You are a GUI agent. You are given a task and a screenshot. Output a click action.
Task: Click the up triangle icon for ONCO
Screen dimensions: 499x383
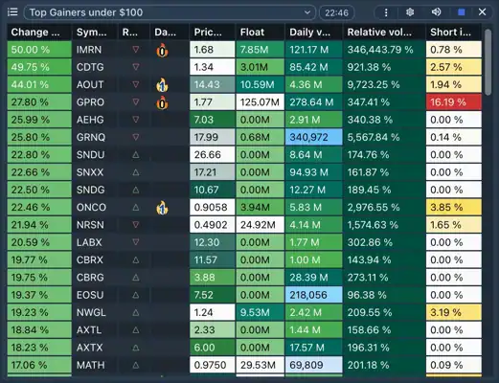[x=136, y=207]
